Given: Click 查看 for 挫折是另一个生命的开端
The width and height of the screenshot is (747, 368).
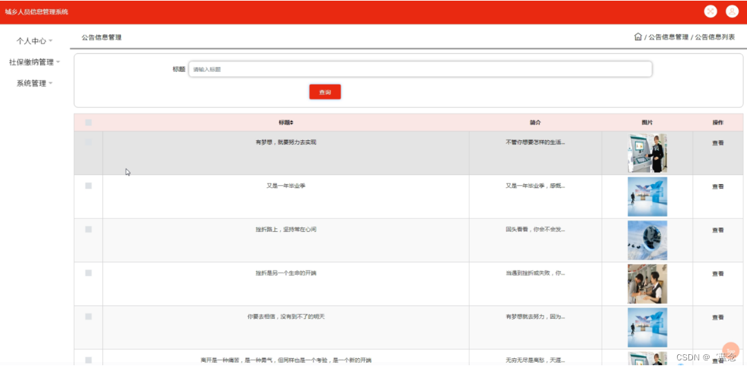Looking at the screenshot, I should pos(718,274).
